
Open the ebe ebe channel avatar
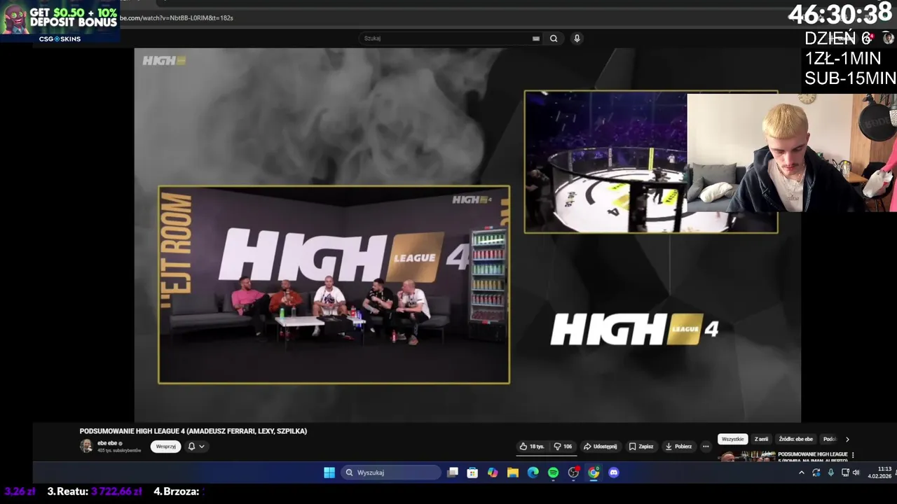point(86,446)
